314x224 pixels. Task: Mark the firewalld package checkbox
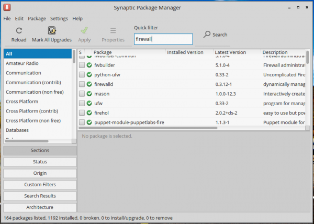[x=82, y=84]
